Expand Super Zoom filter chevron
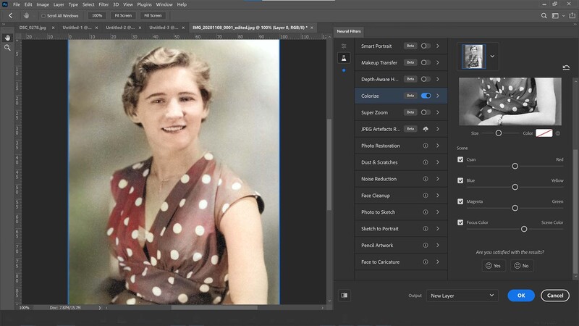The image size is (579, 326). click(x=438, y=112)
